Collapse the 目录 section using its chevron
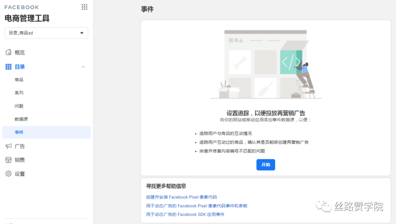This screenshot has height=224, width=396. point(83,67)
